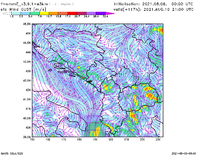Select the violet 28.4–32.6 legend swatch

pos(100,13)
